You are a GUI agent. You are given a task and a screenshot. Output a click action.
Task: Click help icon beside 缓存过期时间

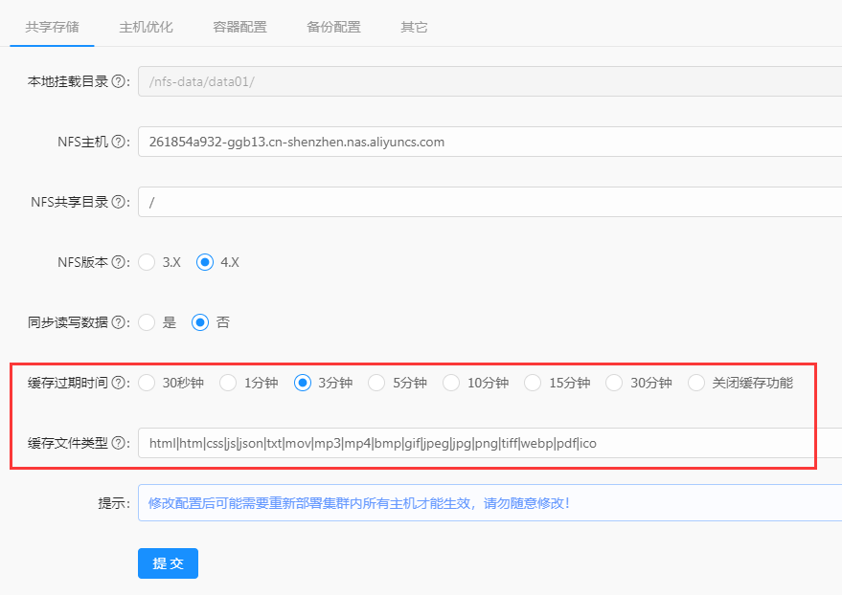120,383
